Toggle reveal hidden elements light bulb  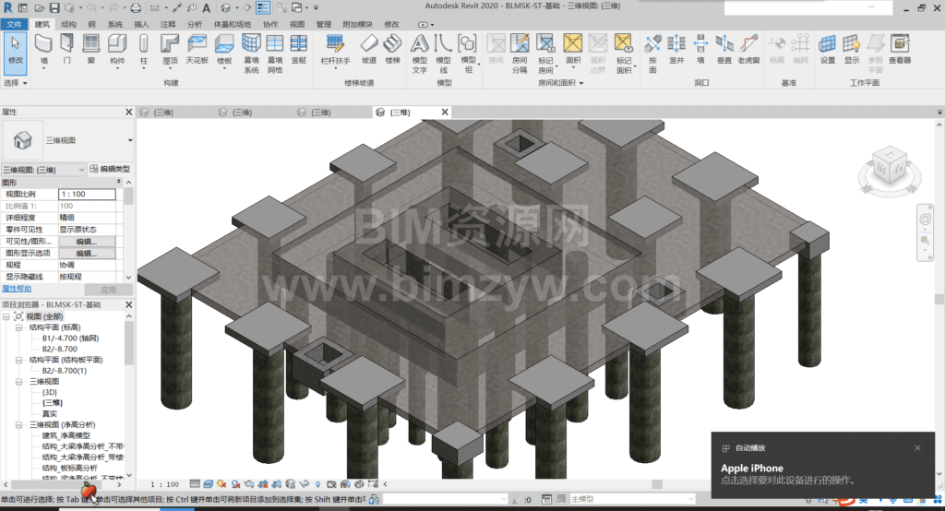317,484
